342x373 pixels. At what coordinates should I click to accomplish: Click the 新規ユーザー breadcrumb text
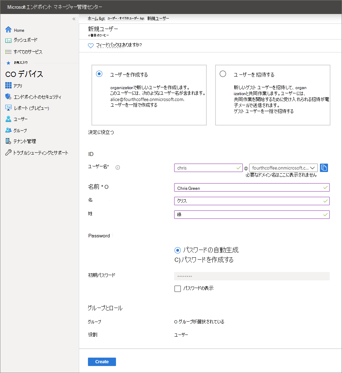158,18
